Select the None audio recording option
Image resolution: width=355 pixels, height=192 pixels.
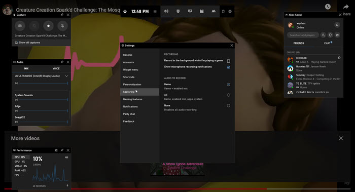[228, 105]
